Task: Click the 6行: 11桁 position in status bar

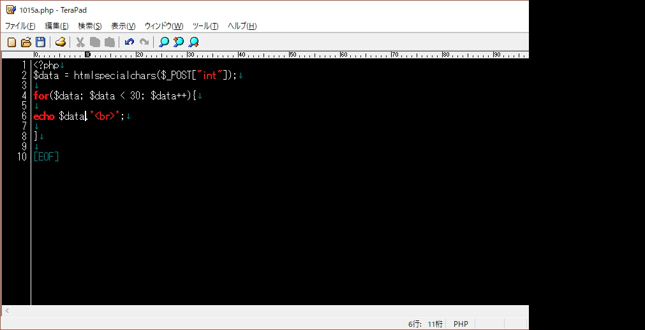Action: 426,324
